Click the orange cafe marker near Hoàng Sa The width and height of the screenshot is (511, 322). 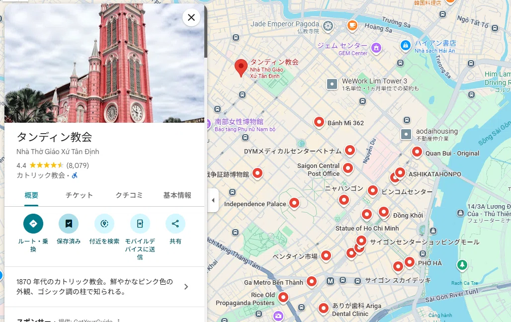tap(352, 25)
